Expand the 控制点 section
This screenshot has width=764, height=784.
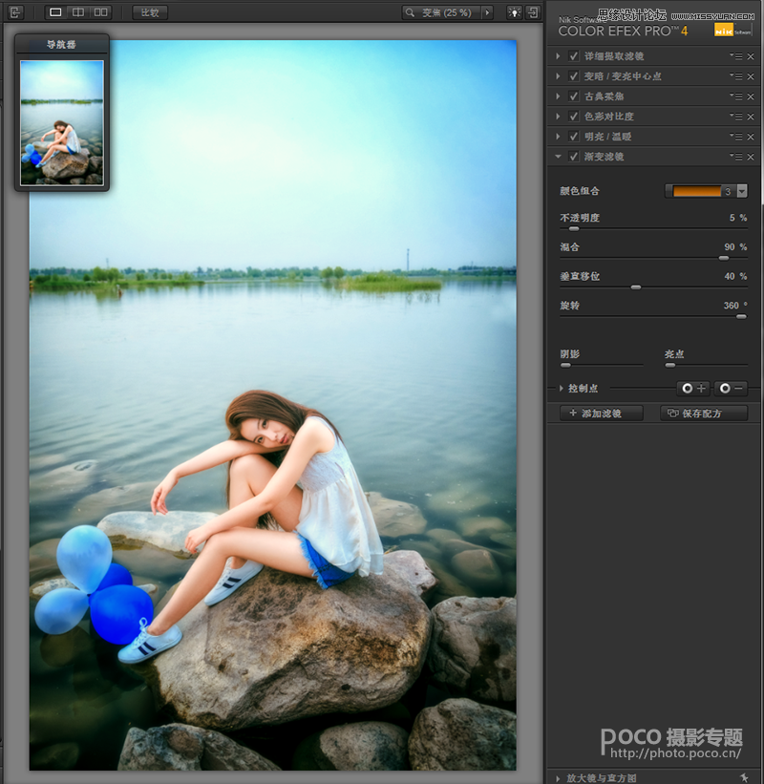pos(562,388)
